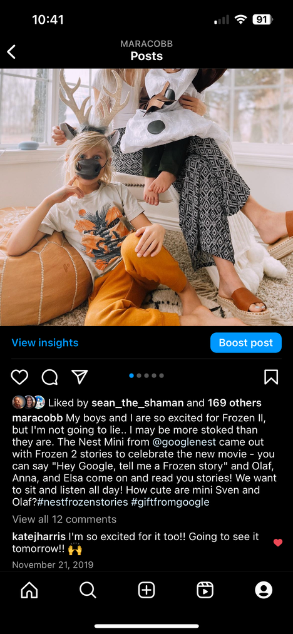Open profile tab in bottom bar
Image resolution: width=293 pixels, height=634 pixels.
click(264, 590)
